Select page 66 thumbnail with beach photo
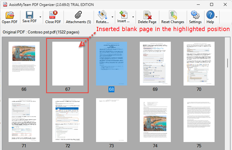 click(x=24, y=63)
